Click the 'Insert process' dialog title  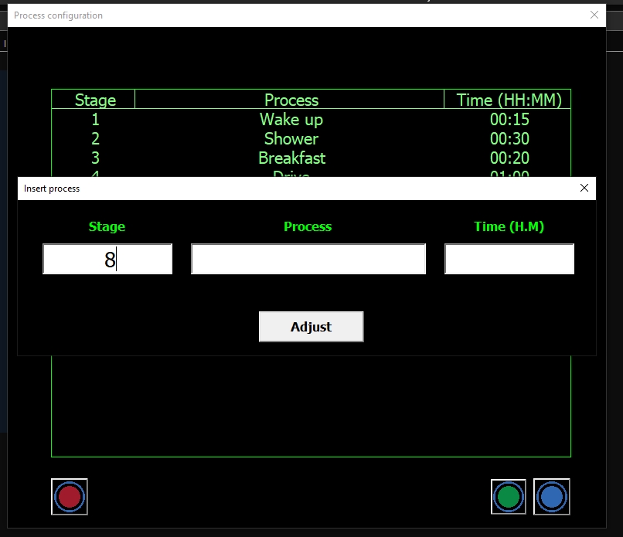coord(52,189)
